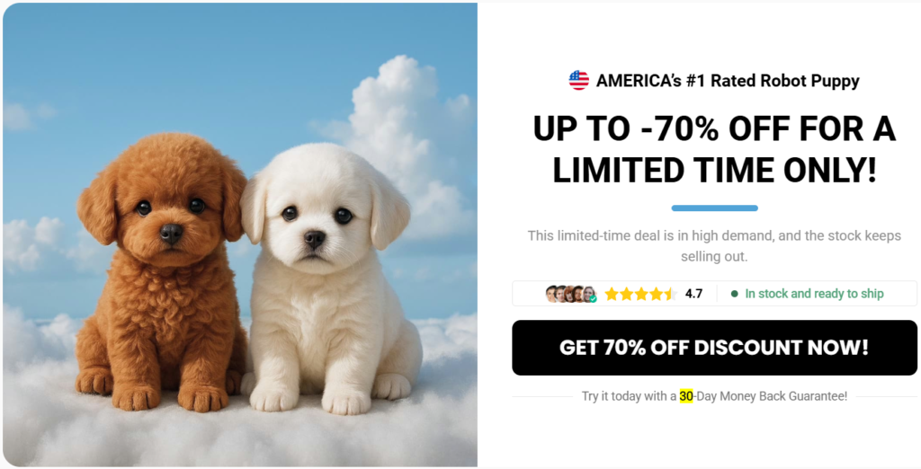Click the 4.7 rating number

(693, 294)
